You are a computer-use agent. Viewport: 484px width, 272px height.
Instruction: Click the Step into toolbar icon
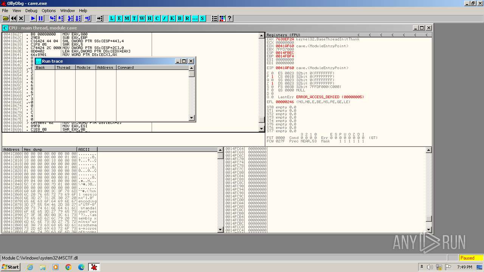(53, 18)
